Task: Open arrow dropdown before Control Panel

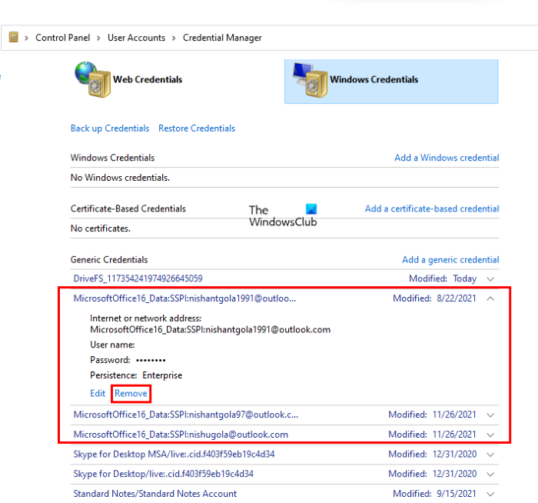Action: click(x=26, y=38)
